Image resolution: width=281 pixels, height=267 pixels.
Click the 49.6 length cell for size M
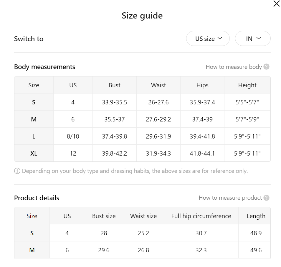[256, 250]
